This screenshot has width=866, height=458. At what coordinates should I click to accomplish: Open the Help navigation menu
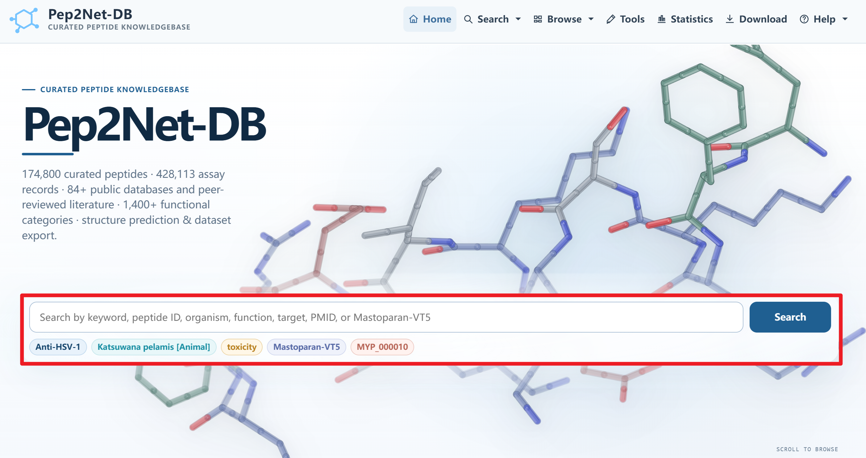[824, 19]
